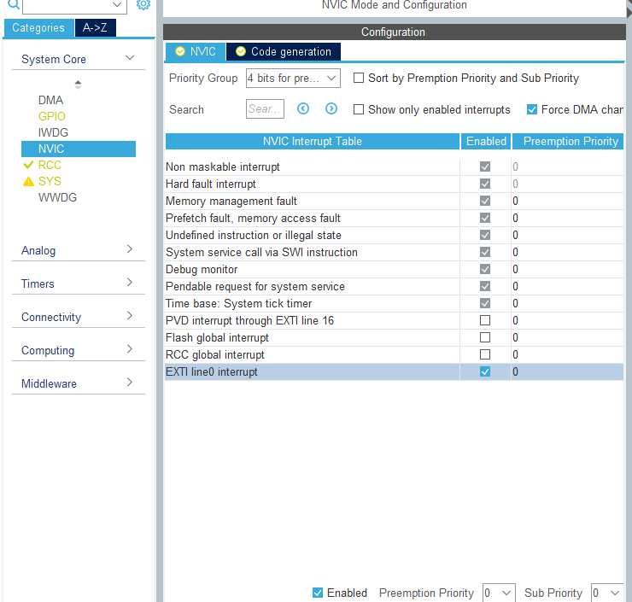Image resolution: width=632 pixels, height=602 pixels.
Task: Select WWDG in System Core list
Action: pyautogui.click(x=57, y=197)
